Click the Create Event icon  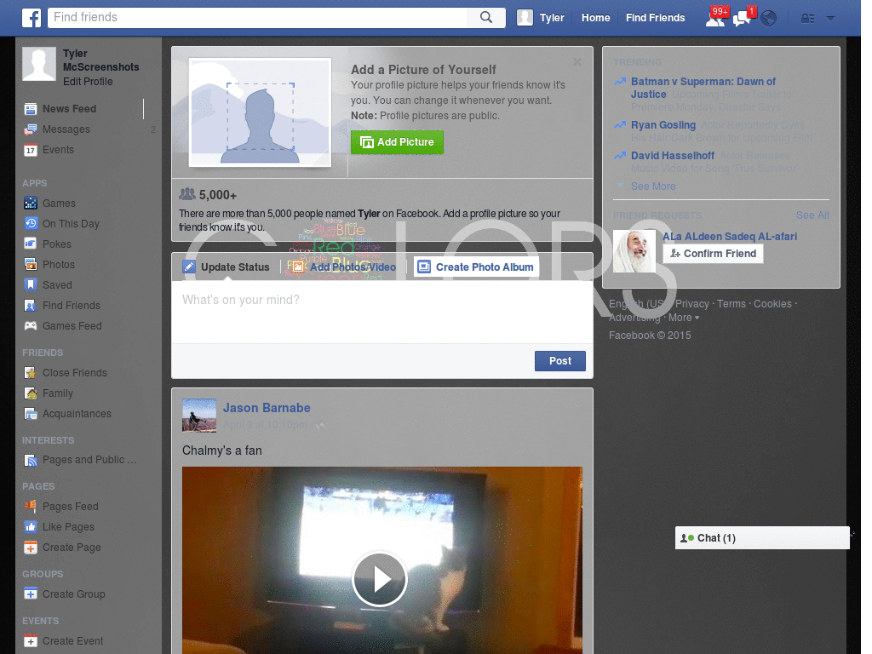(x=31, y=640)
